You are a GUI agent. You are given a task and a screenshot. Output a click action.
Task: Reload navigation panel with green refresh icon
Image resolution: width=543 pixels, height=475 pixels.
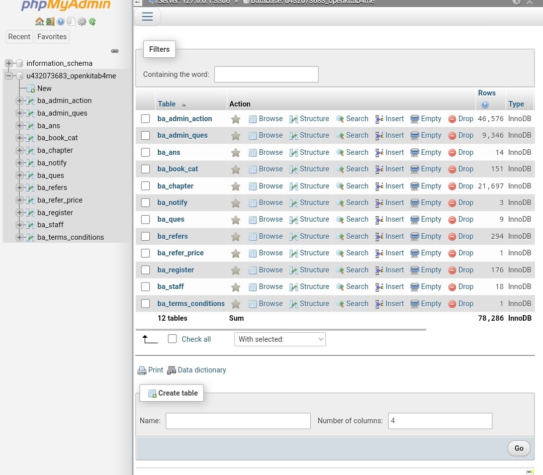coord(93,22)
